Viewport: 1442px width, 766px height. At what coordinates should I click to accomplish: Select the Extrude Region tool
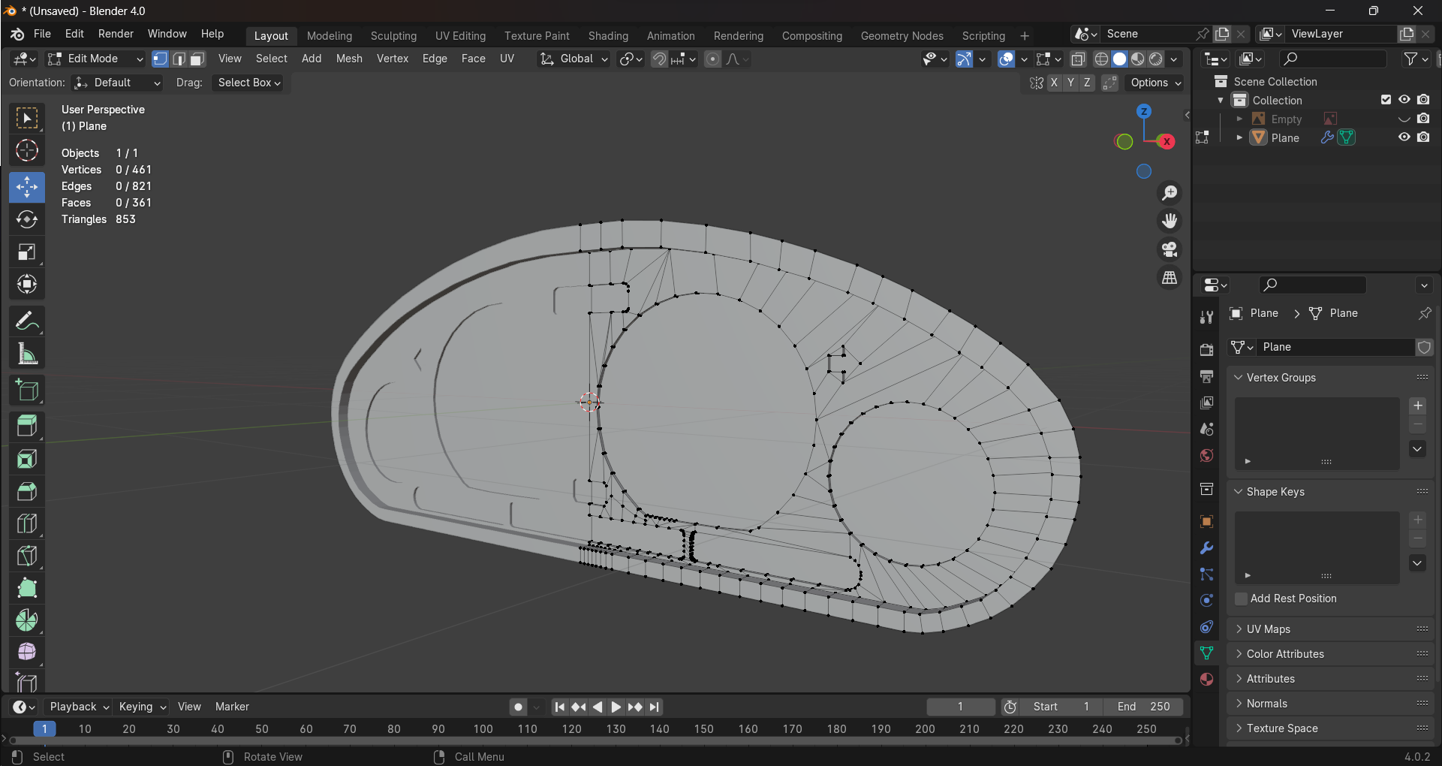point(27,426)
